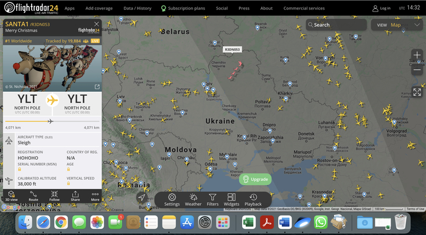Open the Add coverage menu
426x235 pixels.
99,9
